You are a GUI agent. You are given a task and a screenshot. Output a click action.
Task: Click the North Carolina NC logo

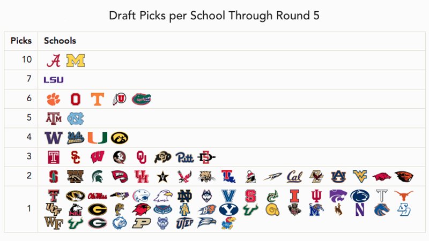coord(76,118)
